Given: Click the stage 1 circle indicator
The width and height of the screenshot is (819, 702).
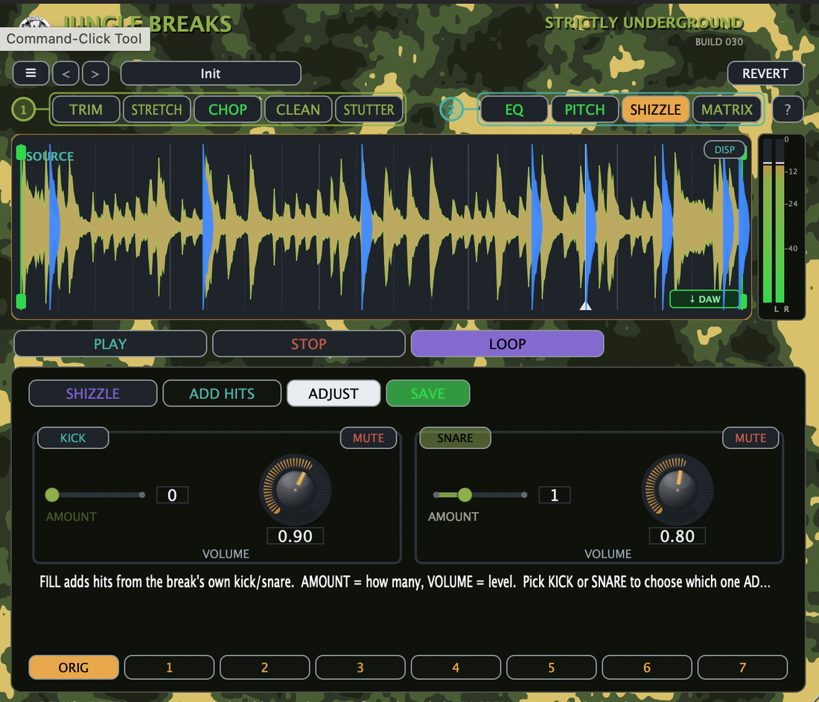Looking at the screenshot, I should [23, 109].
